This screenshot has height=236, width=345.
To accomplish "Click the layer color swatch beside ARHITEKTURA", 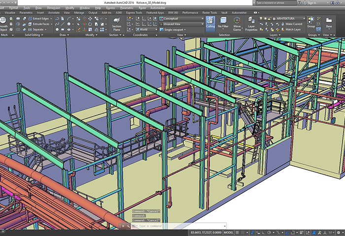I will (274, 18).
